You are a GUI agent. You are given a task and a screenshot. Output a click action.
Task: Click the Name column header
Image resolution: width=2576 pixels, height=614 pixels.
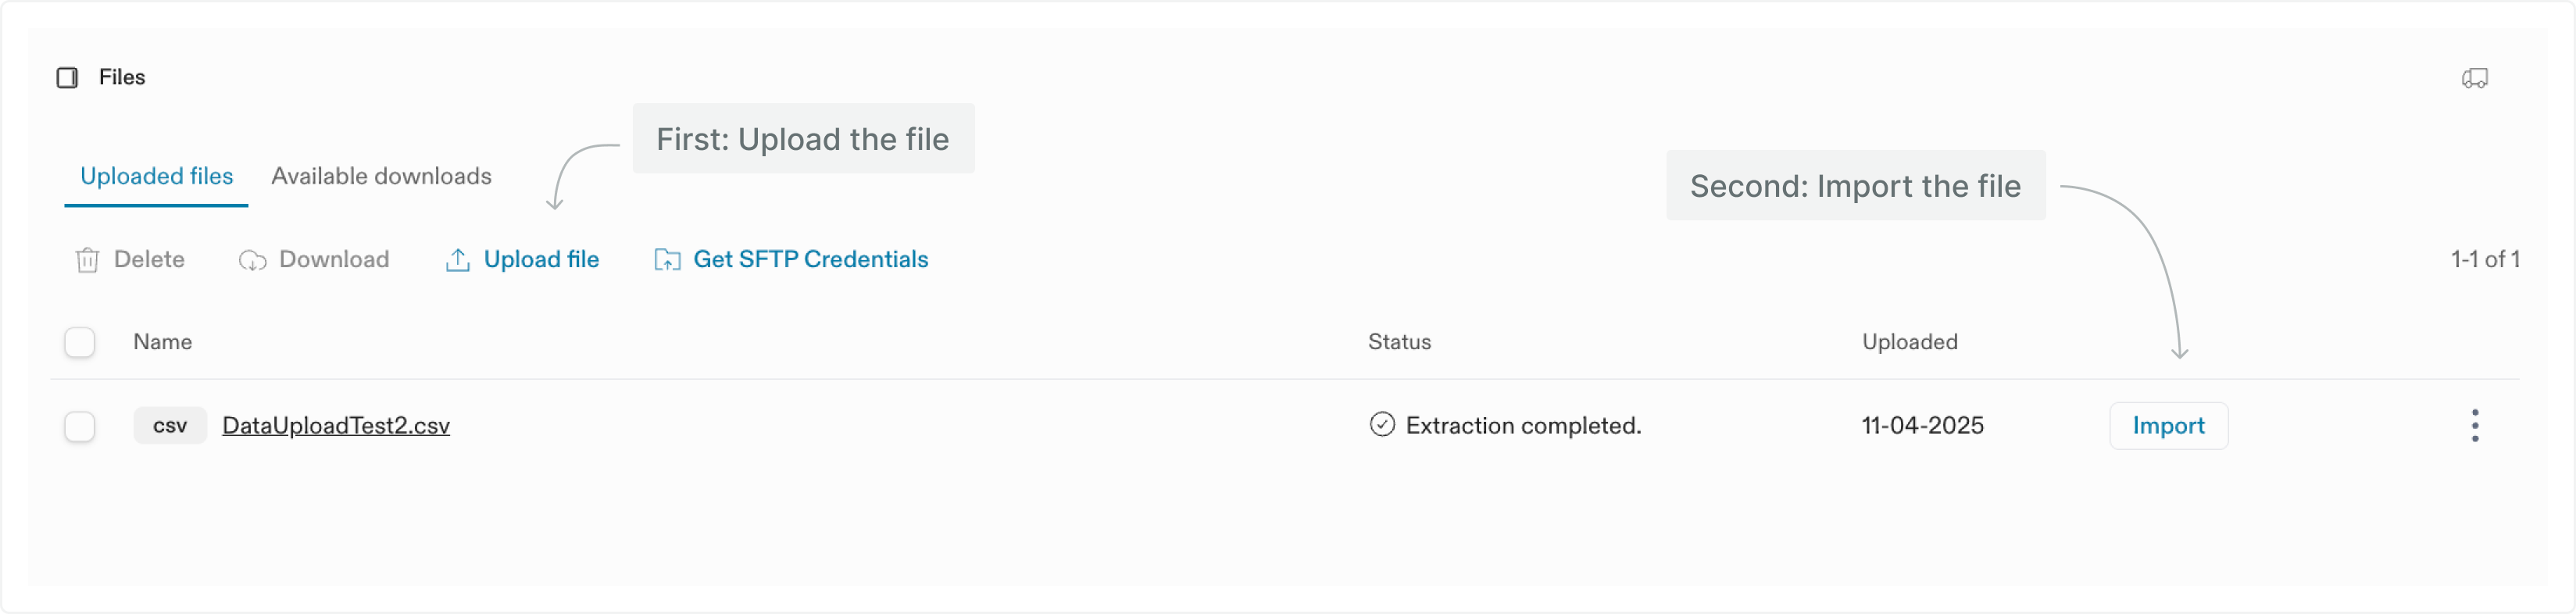[x=162, y=342]
